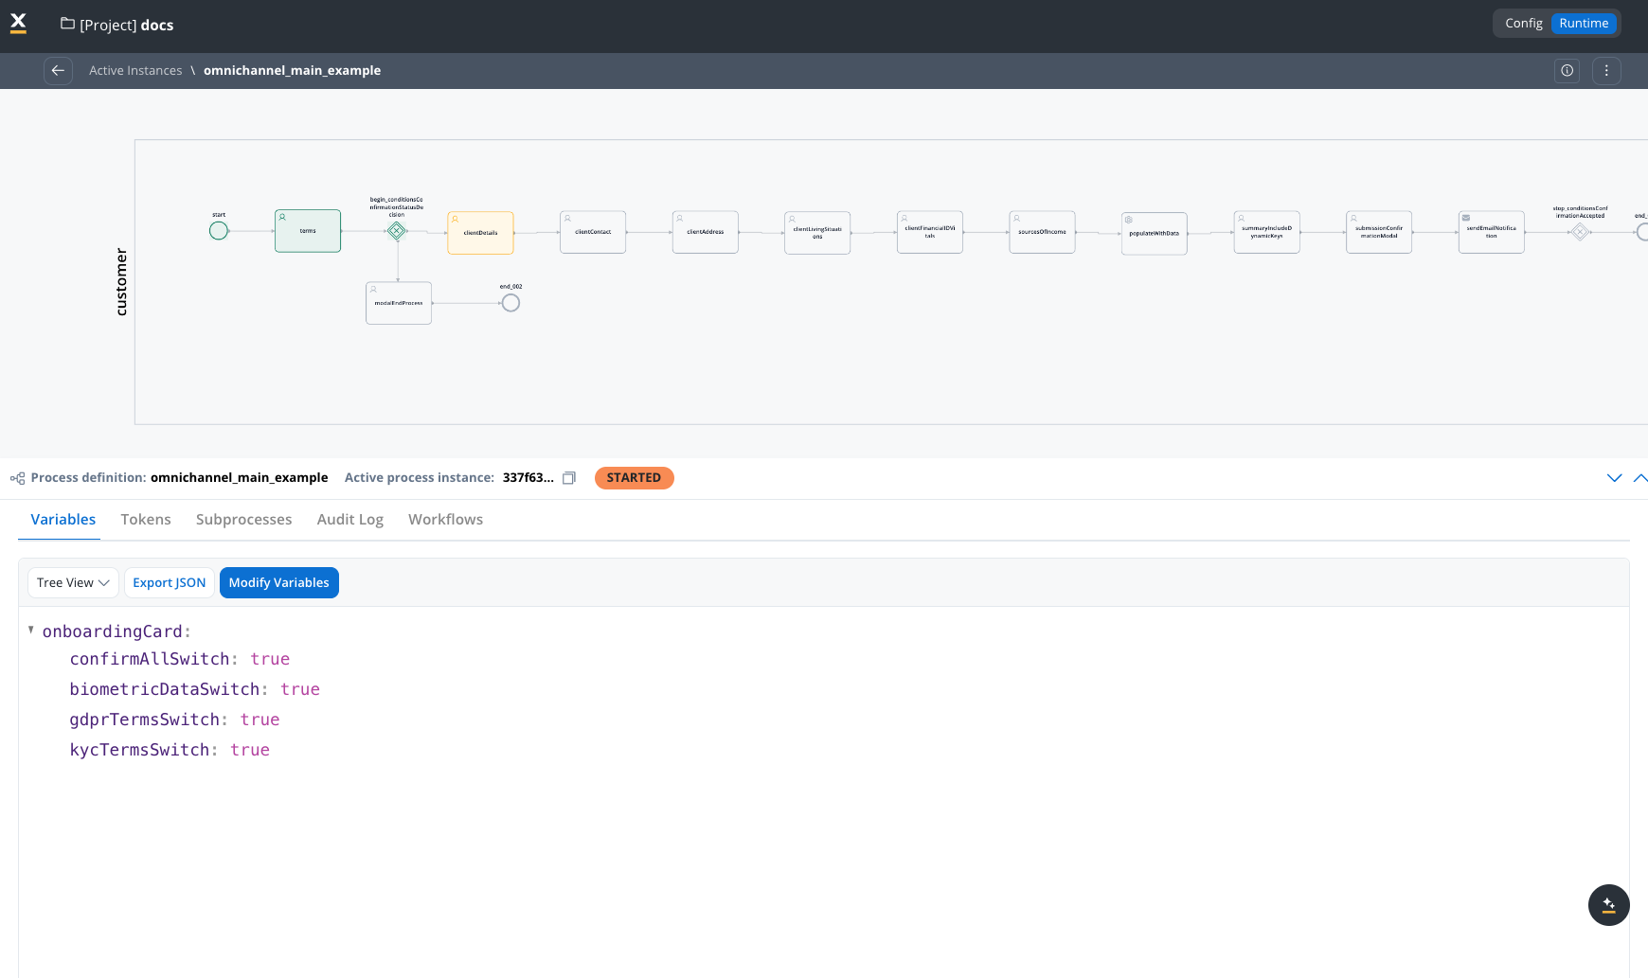Collapse the onboardingCard tree node

point(31,631)
